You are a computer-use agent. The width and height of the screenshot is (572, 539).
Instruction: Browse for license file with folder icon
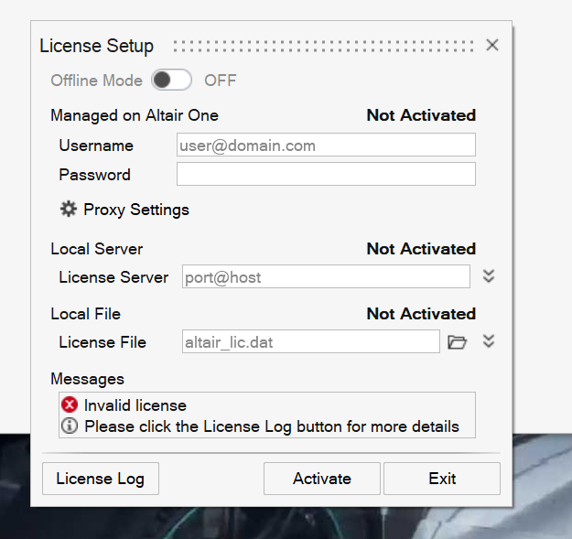457,342
